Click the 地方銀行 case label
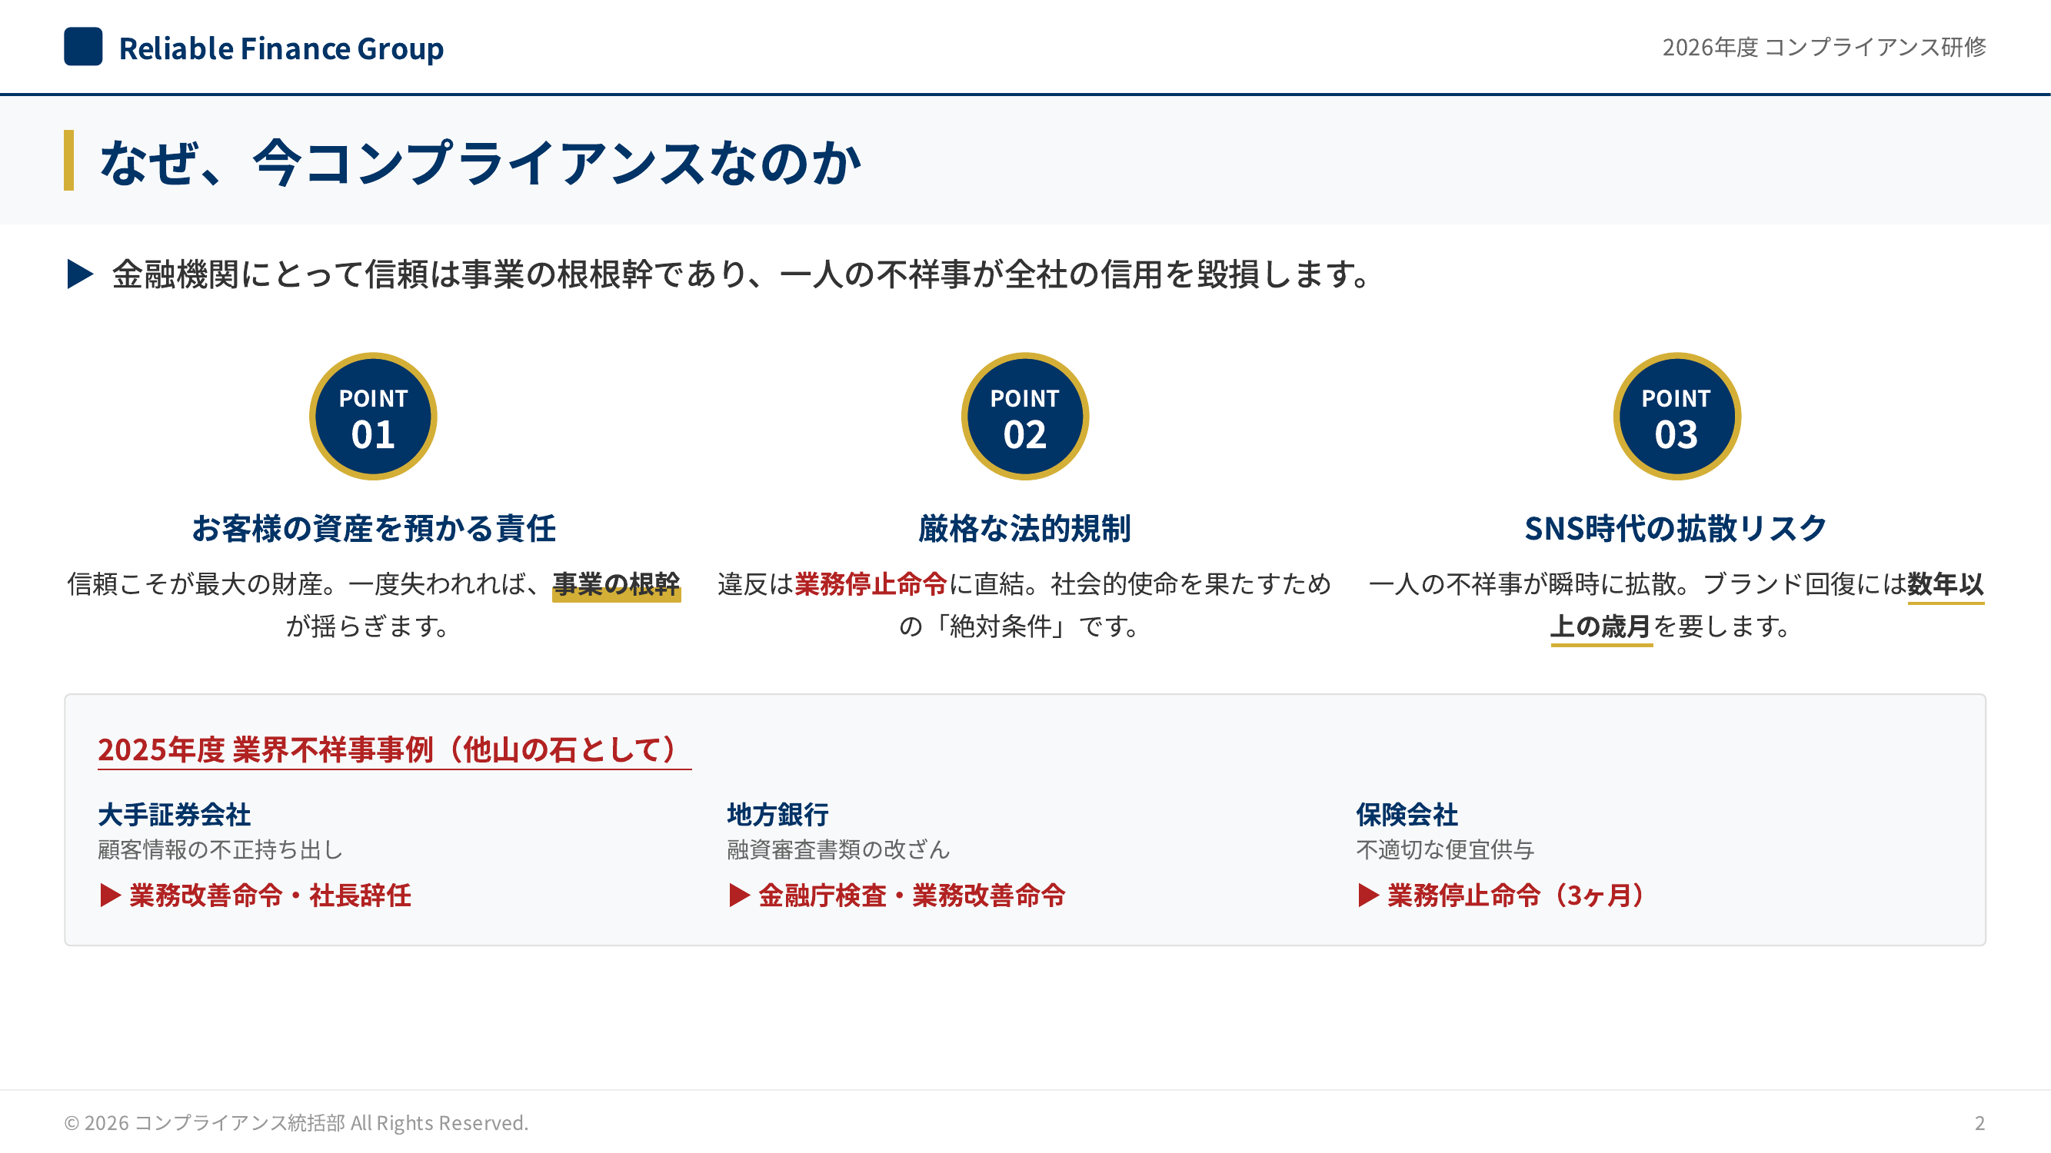This screenshot has height=1153, width=2051. tap(777, 814)
